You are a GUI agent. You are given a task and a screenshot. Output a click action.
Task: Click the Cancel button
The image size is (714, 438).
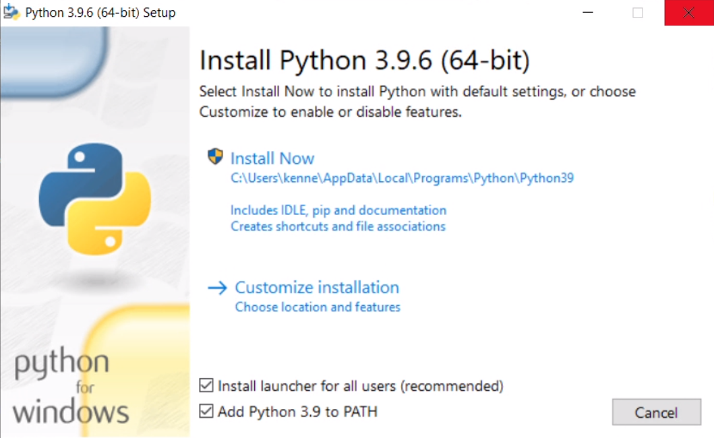tap(656, 412)
